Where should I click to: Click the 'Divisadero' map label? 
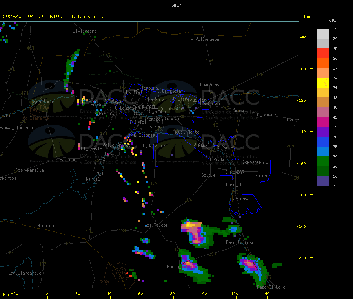coord(85,31)
